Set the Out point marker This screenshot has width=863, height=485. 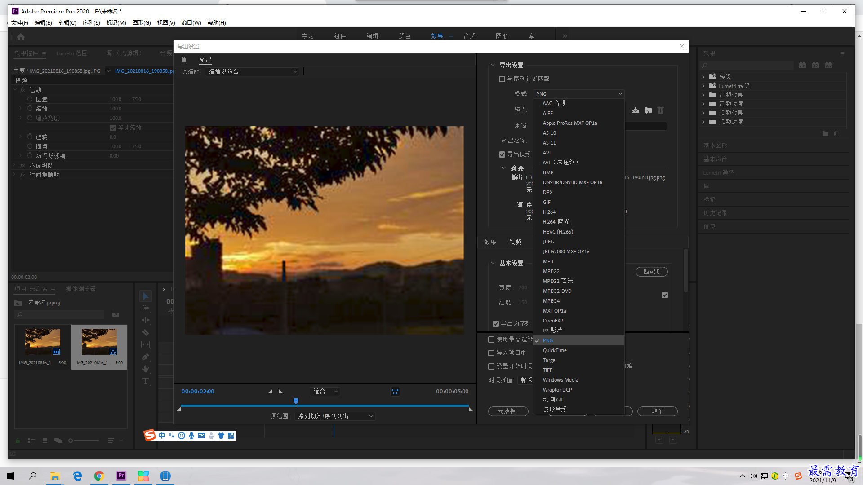(281, 392)
